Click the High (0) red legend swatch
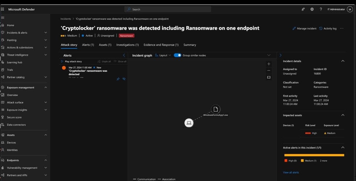The width and height of the screenshot is (356, 181). pos(286,160)
